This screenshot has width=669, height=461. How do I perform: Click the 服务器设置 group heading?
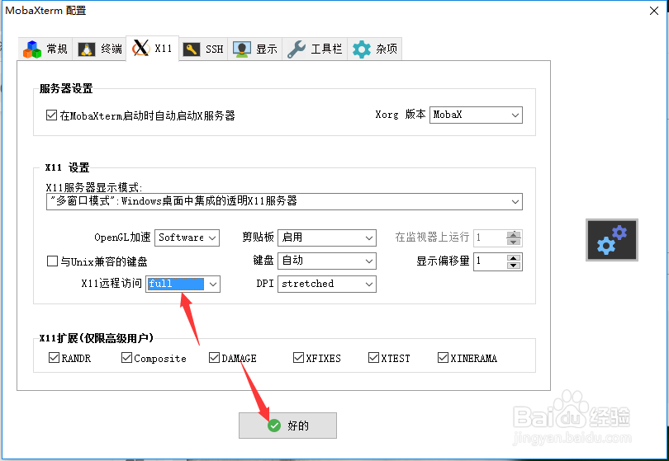[x=66, y=88]
